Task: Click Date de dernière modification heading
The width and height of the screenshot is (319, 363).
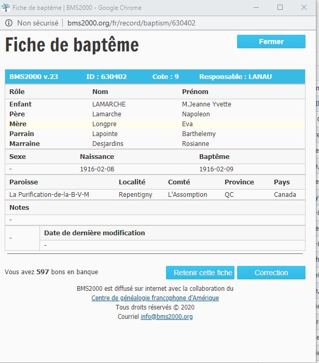Action: 94,233
